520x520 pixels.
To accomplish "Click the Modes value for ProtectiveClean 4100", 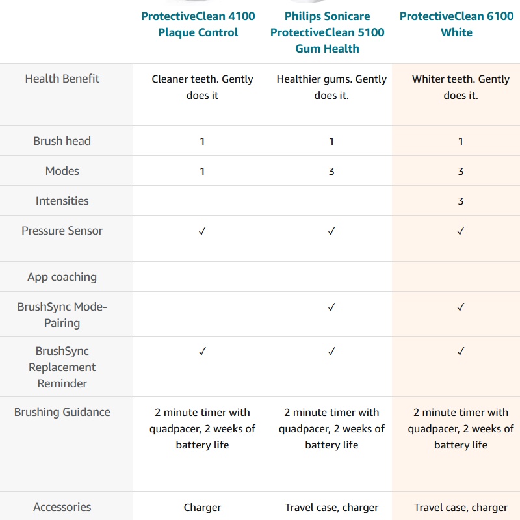I will click(x=202, y=171).
